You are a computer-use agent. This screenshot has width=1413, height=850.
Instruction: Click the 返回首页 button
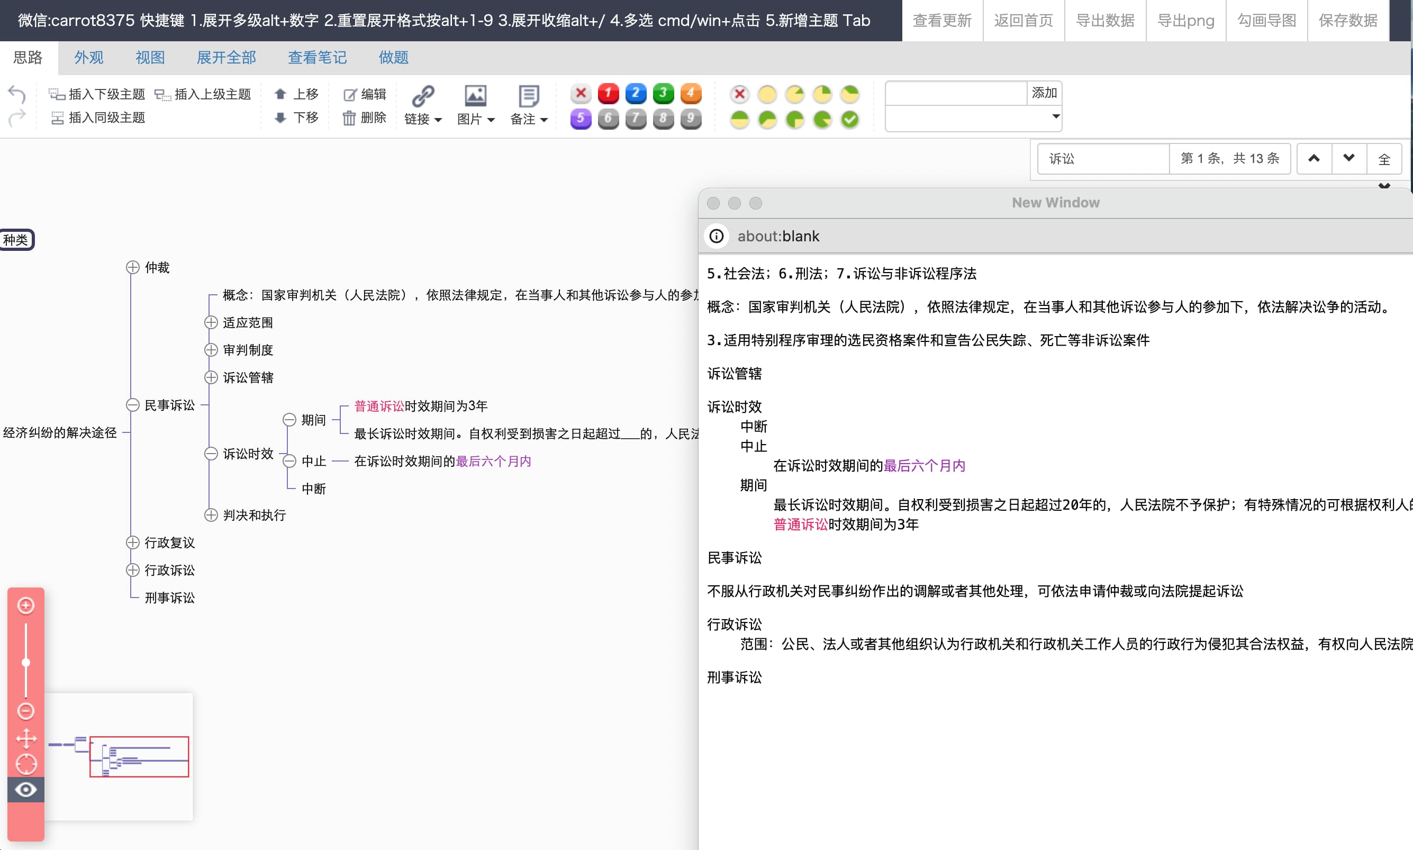tap(1023, 21)
